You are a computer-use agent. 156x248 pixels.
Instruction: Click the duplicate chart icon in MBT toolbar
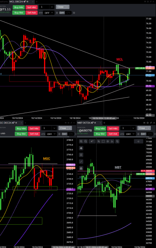coord(117,141)
